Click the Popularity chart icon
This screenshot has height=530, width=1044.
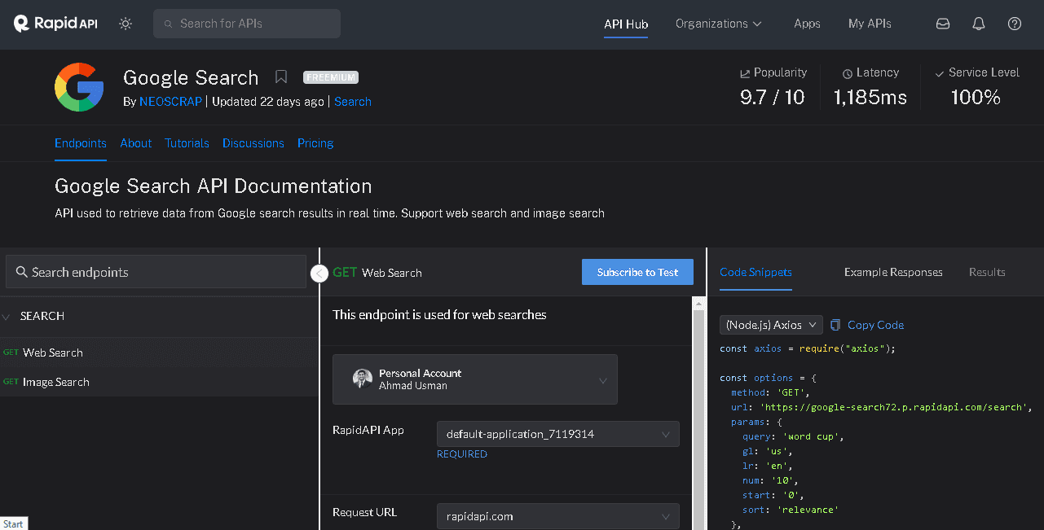[745, 73]
